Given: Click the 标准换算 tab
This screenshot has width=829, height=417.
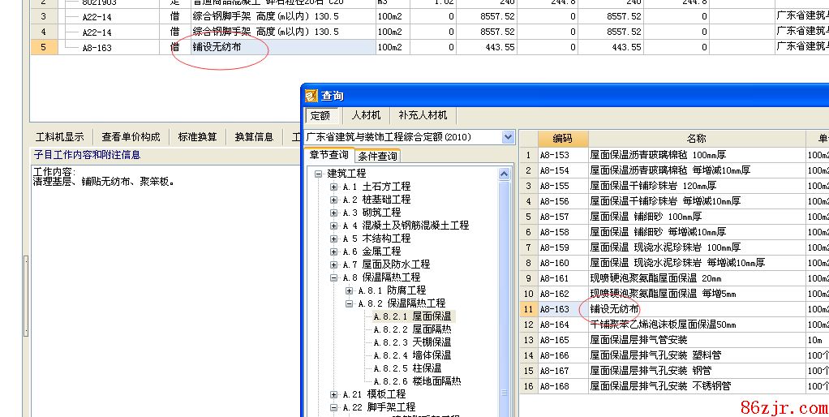Looking at the screenshot, I should click(197, 137).
